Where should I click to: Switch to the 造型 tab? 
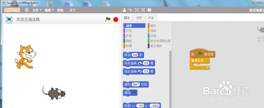pyautogui.click(x=139, y=18)
